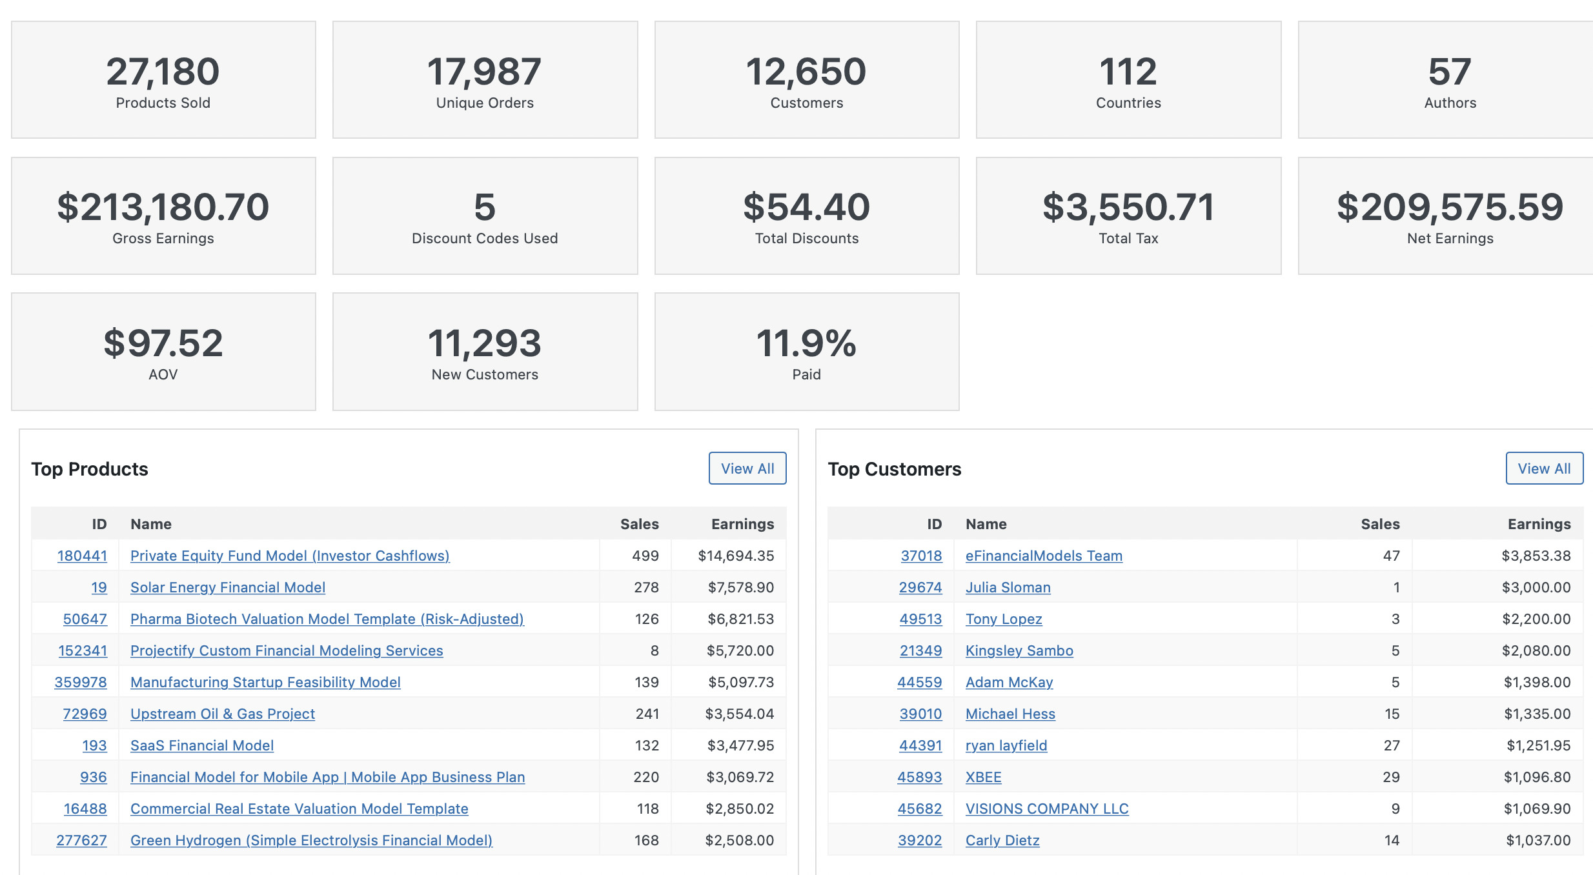Click View All in Top Products

pos(747,468)
